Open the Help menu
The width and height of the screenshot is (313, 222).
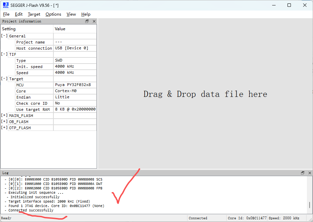coord(86,14)
